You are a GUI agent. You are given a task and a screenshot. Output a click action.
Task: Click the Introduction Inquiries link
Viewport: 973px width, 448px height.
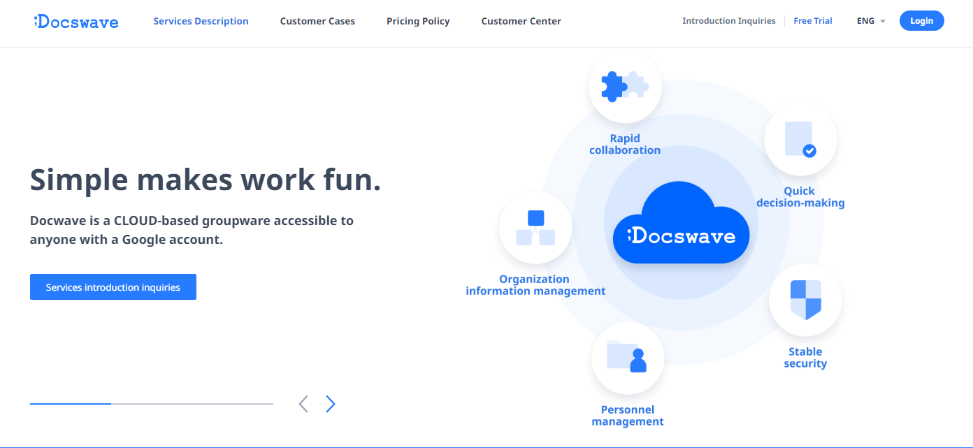729,21
